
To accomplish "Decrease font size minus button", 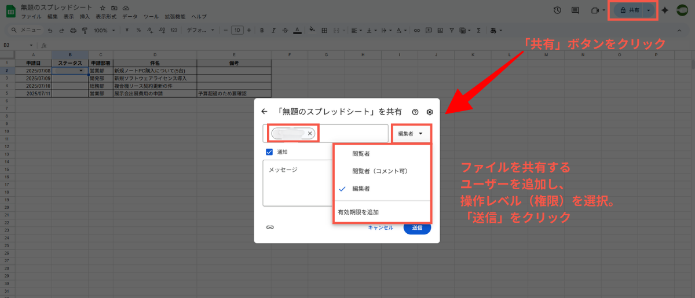I will tap(226, 30).
